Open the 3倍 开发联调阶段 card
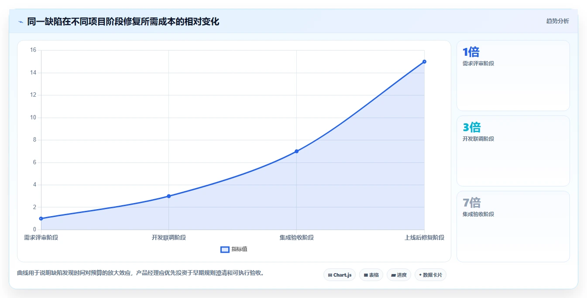Image resolution: width=587 pixels, height=298 pixels. pos(513,151)
